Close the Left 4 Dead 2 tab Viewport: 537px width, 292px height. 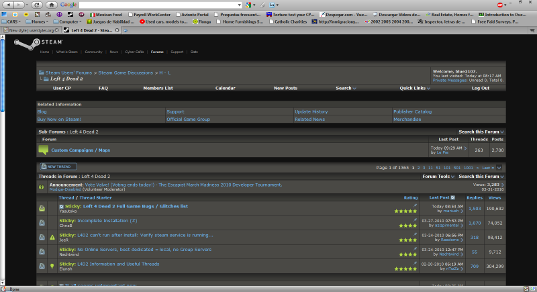(117, 30)
